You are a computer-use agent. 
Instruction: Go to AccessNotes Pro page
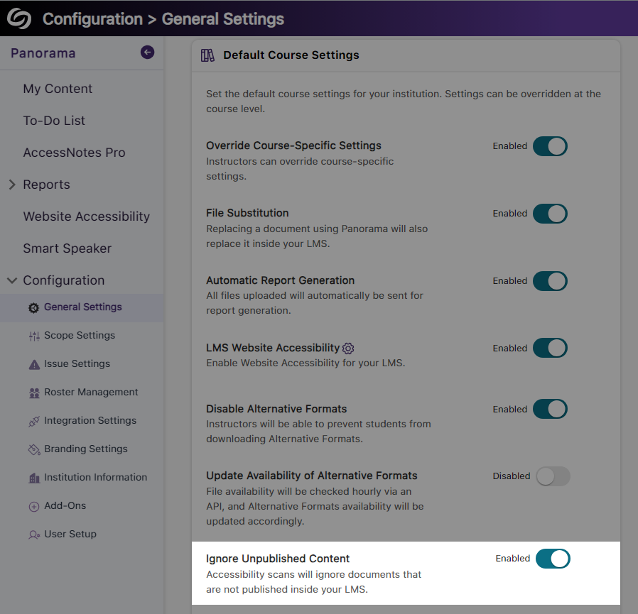pos(74,153)
